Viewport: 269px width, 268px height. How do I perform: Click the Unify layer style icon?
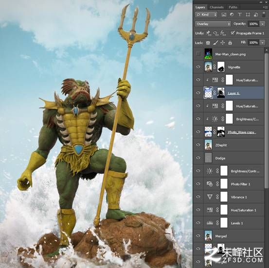point(223,33)
